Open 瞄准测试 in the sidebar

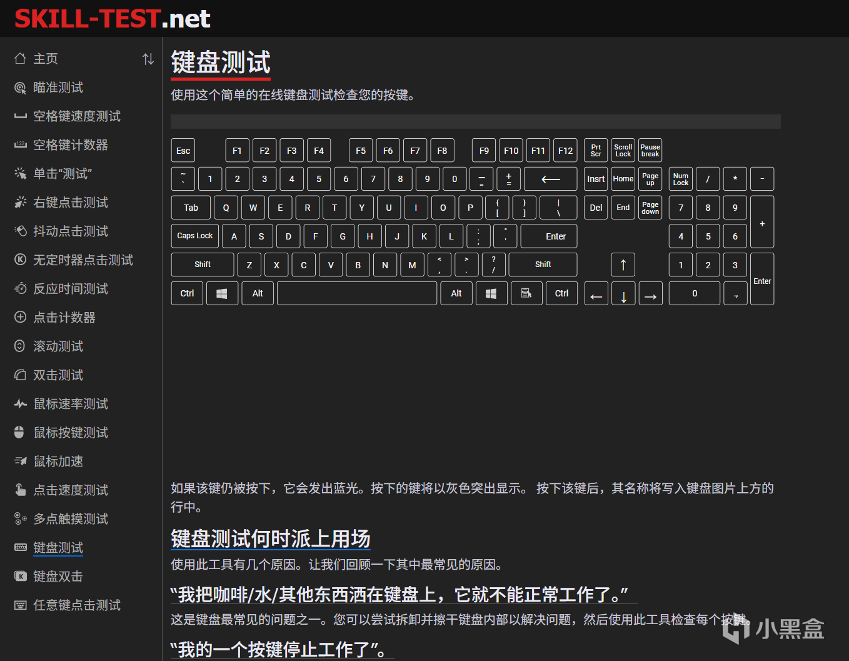[58, 88]
